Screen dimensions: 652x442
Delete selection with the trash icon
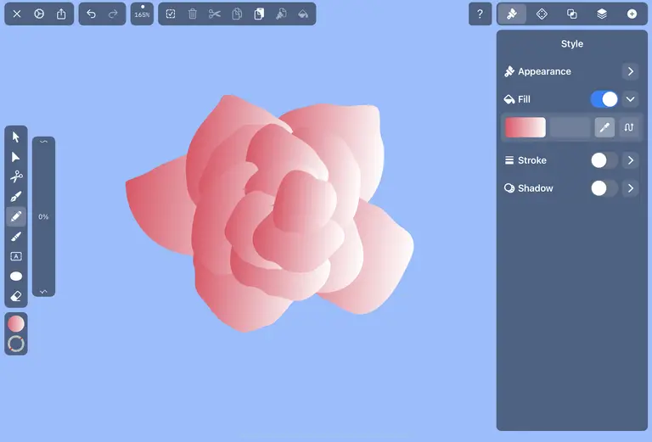(193, 14)
